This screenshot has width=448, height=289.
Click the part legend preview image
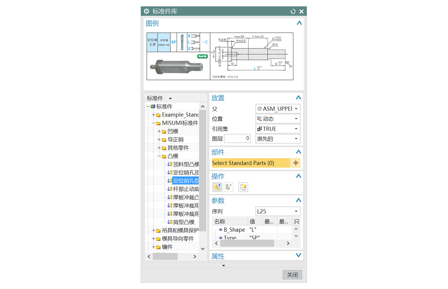click(x=220, y=56)
